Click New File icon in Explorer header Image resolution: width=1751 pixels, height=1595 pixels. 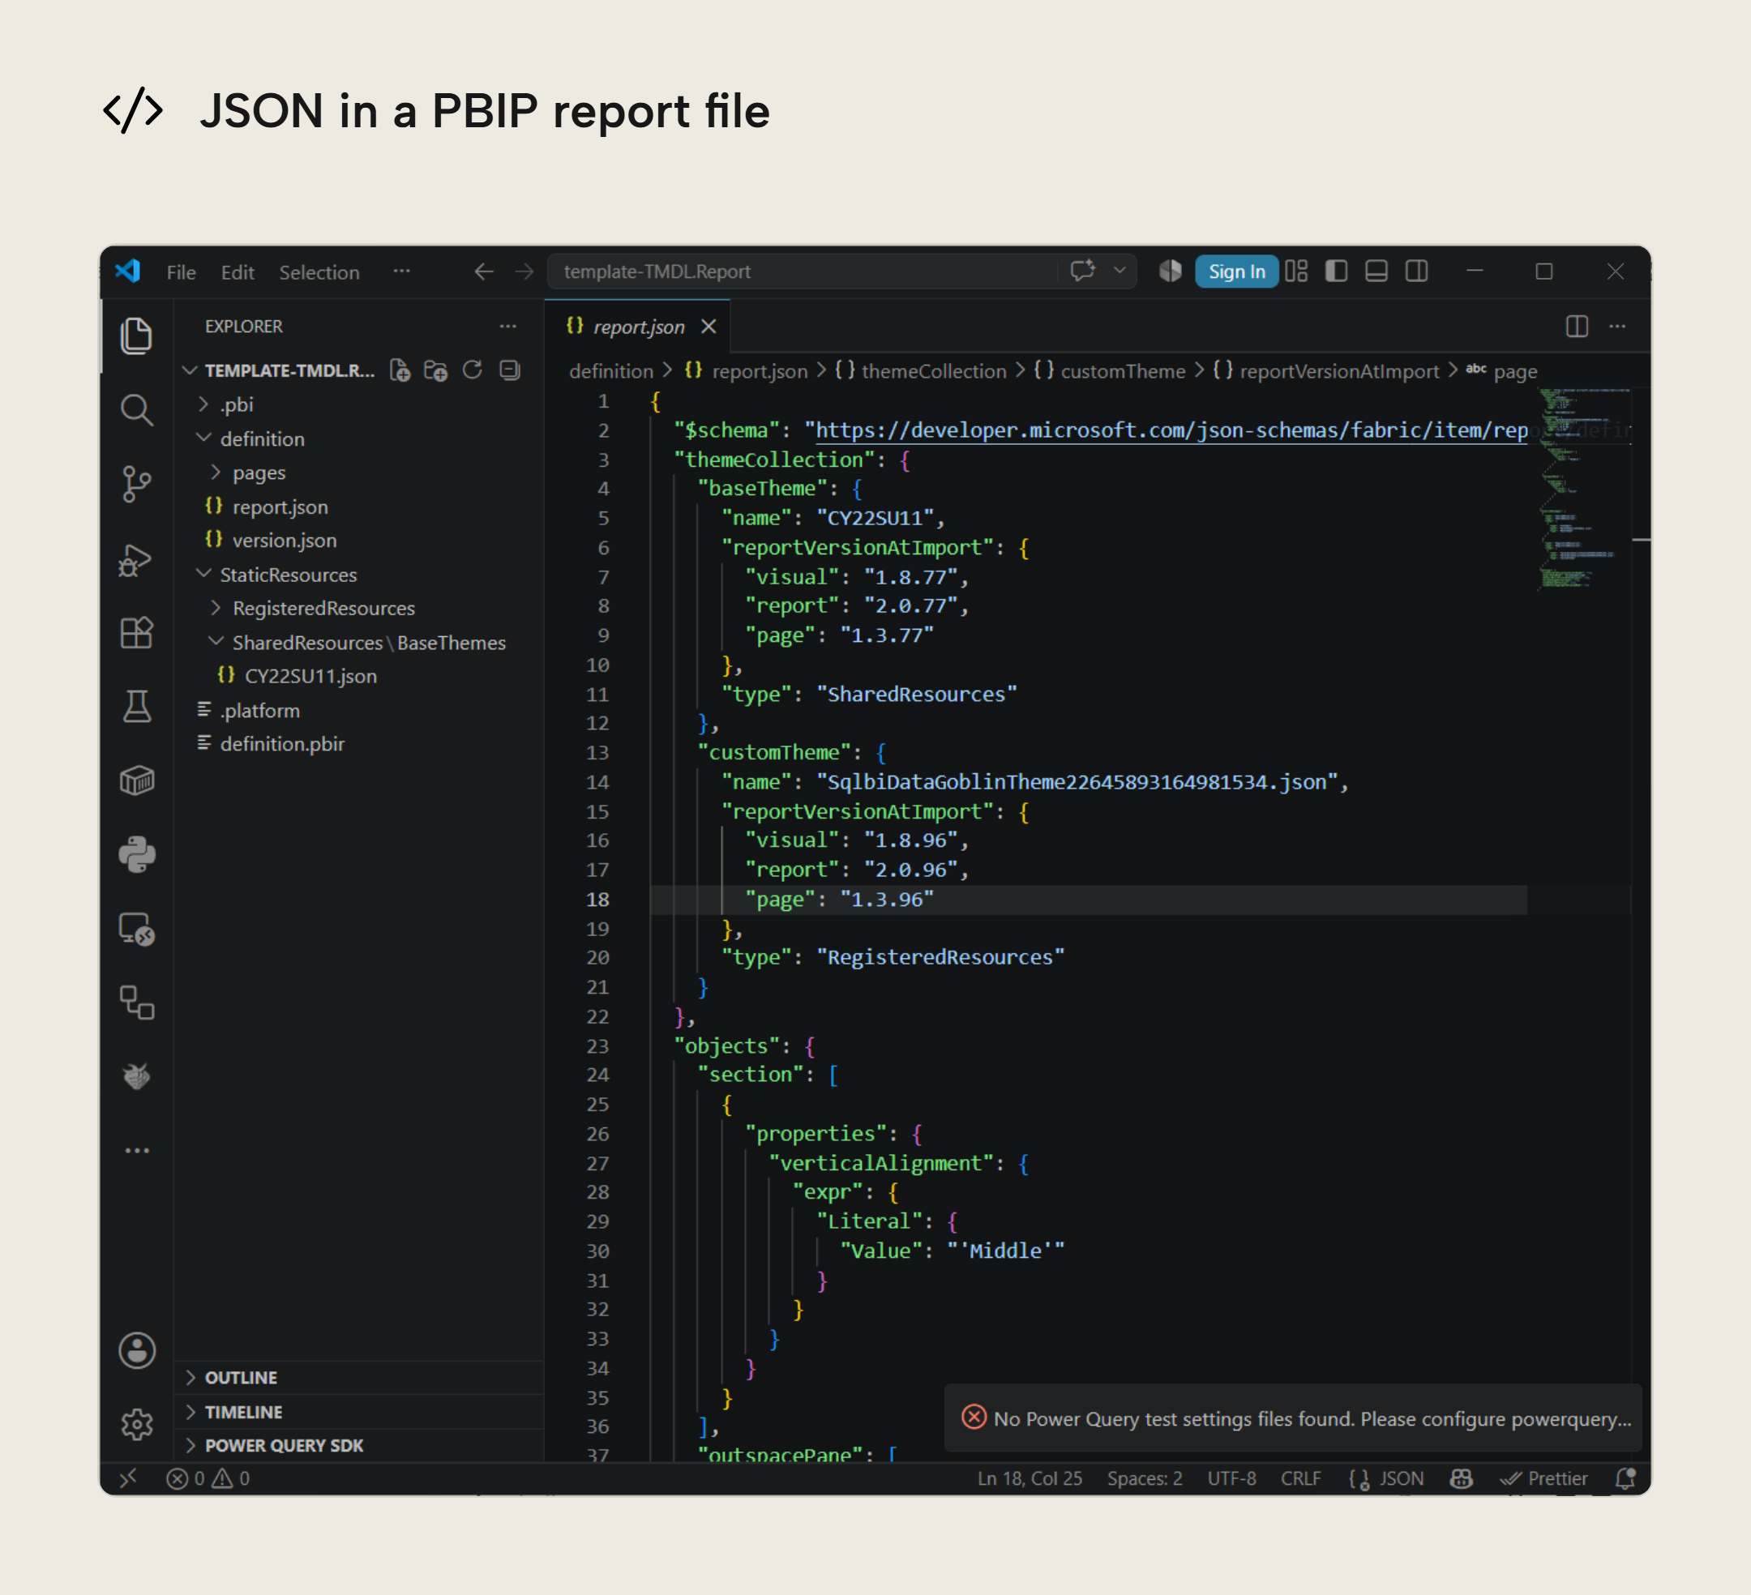[x=400, y=370]
